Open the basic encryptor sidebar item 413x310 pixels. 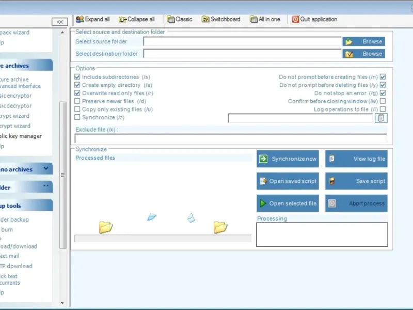click(16, 96)
